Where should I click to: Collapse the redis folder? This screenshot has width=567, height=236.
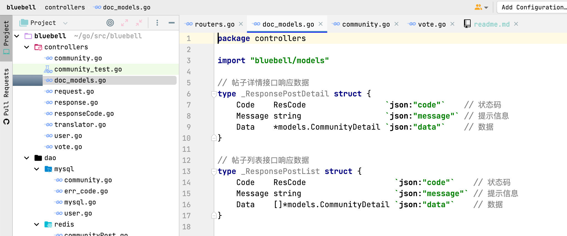(37, 224)
